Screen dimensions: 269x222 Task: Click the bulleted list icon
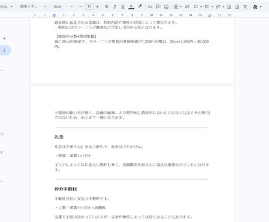pos(207,7)
